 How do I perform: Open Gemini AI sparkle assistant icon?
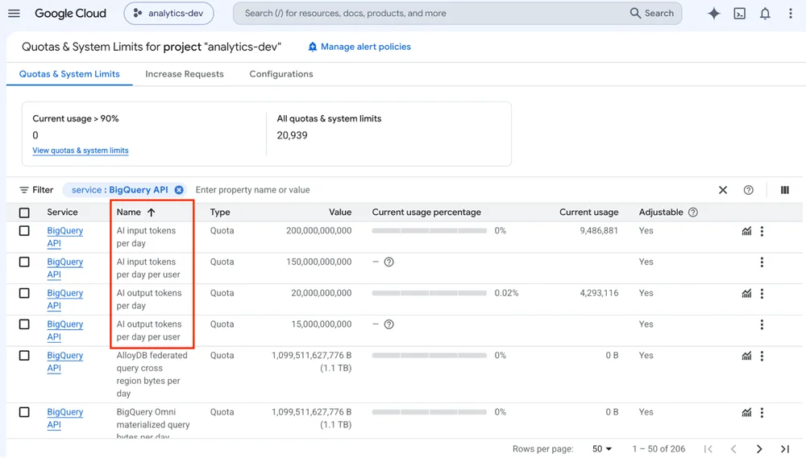(713, 14)
